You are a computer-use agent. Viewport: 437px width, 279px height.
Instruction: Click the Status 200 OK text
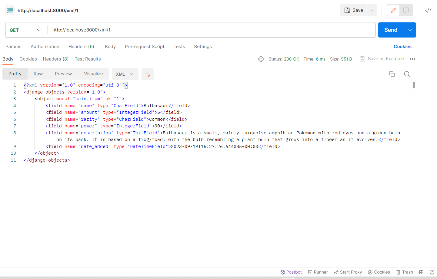pyautogui.click(x=284, y=59)
